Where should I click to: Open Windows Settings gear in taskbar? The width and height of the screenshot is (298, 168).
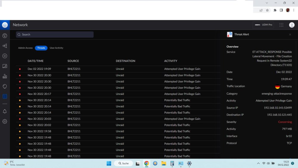click(x=189, y=164)
